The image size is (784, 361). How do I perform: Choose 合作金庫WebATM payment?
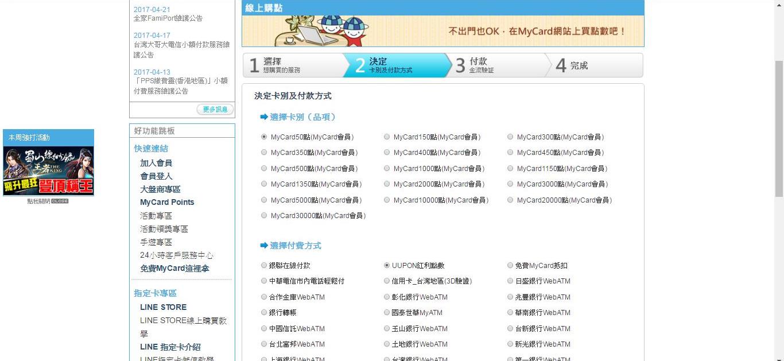[x=264, y=297]
